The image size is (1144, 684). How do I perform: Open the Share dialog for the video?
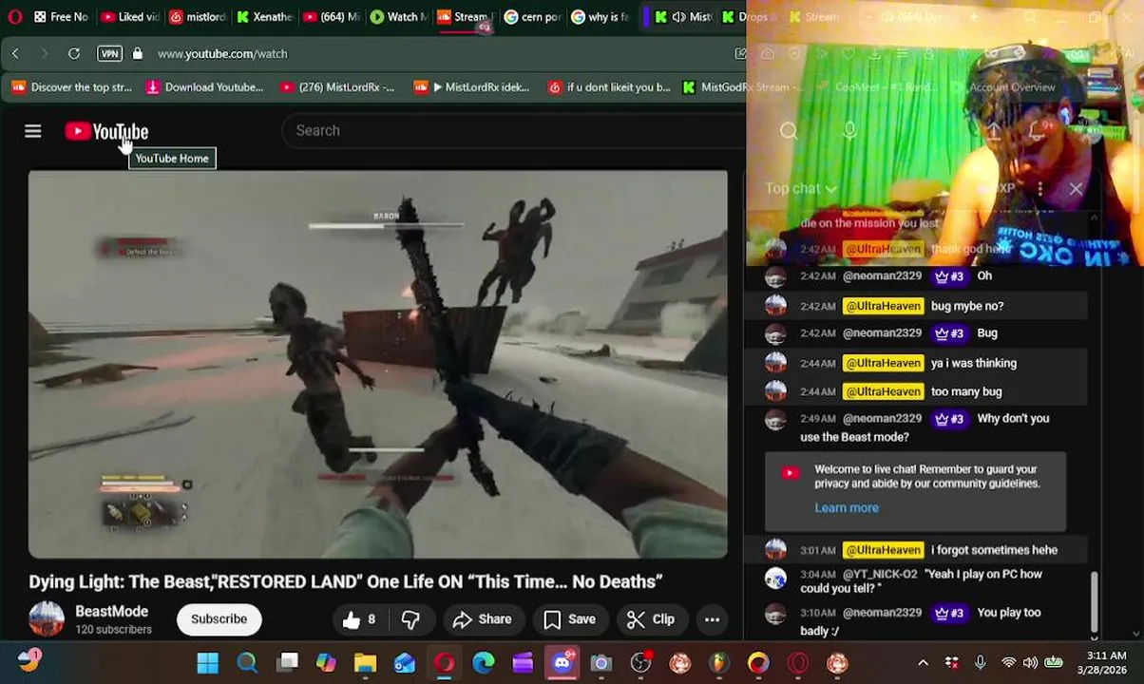(x=482, y=619)
